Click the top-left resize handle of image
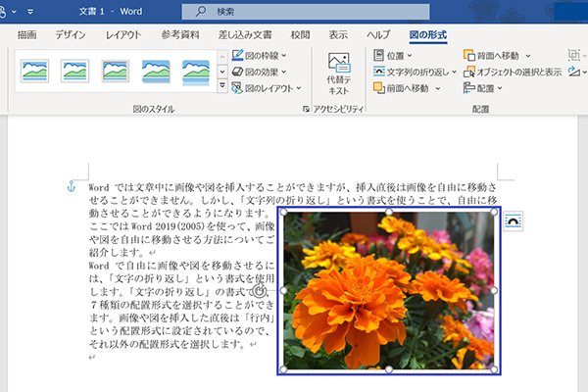 coord(284,213)
